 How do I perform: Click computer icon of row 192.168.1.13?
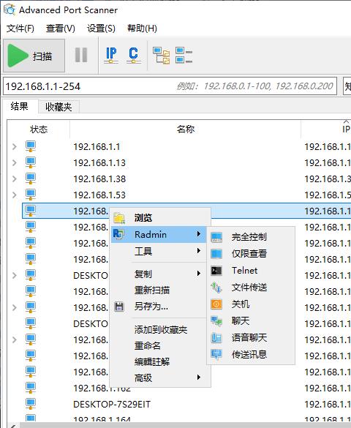pos(31,162)
